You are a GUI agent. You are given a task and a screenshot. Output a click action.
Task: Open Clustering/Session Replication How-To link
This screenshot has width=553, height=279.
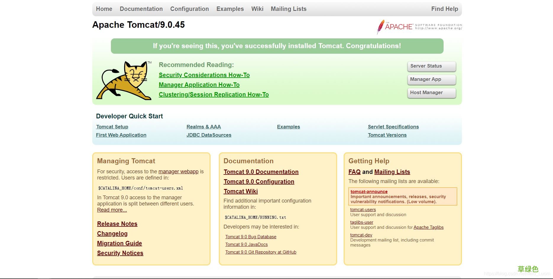pos(214,94)
